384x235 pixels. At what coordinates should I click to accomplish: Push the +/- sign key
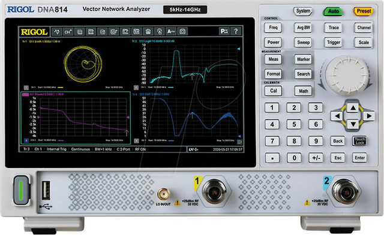[316, 158]
